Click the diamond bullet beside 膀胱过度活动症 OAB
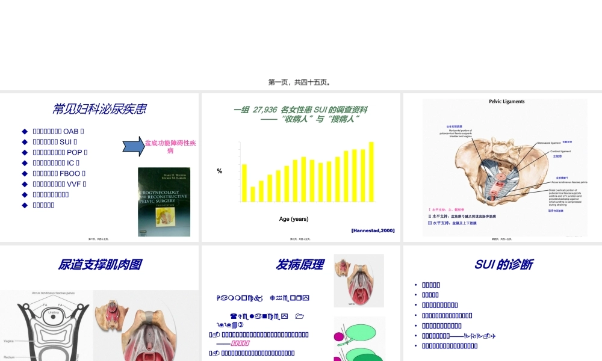Viewport: 602px width, 361px height. point(26,131)
